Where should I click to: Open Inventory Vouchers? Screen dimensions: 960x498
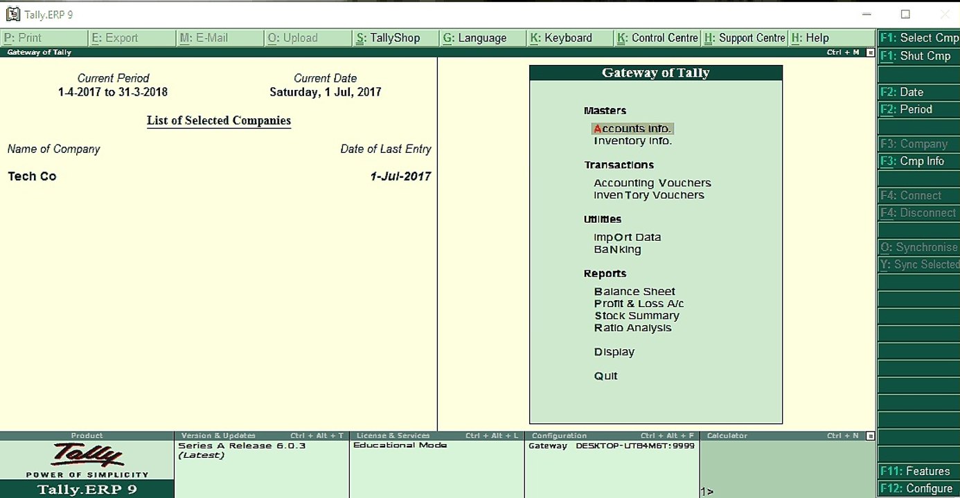pos(649,196)
